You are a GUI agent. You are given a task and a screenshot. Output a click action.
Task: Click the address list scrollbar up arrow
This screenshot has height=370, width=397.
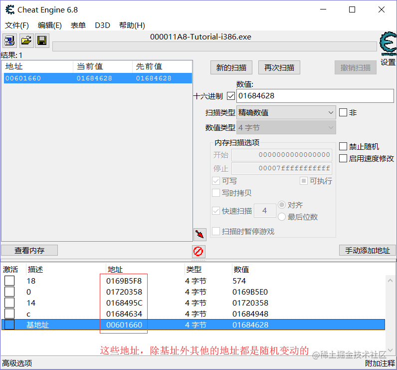pos(390,280)
